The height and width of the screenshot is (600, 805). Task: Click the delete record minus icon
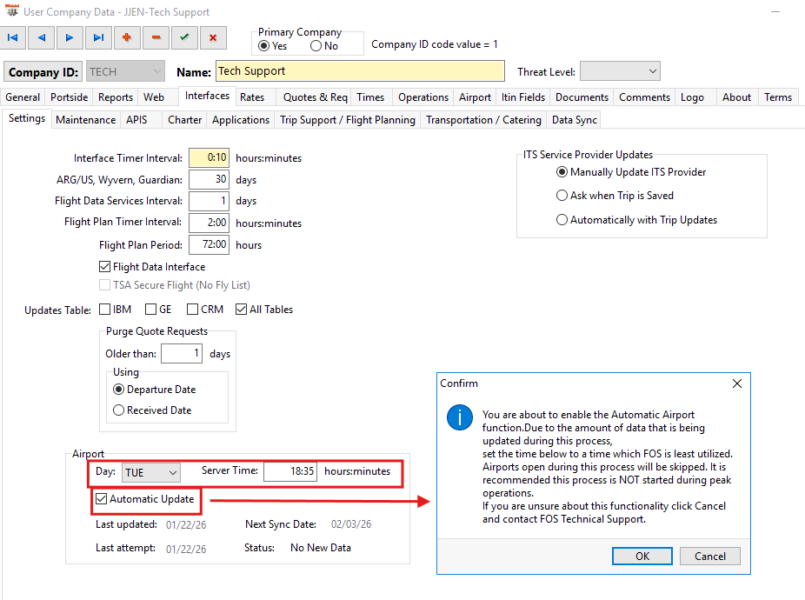[156, 38]
